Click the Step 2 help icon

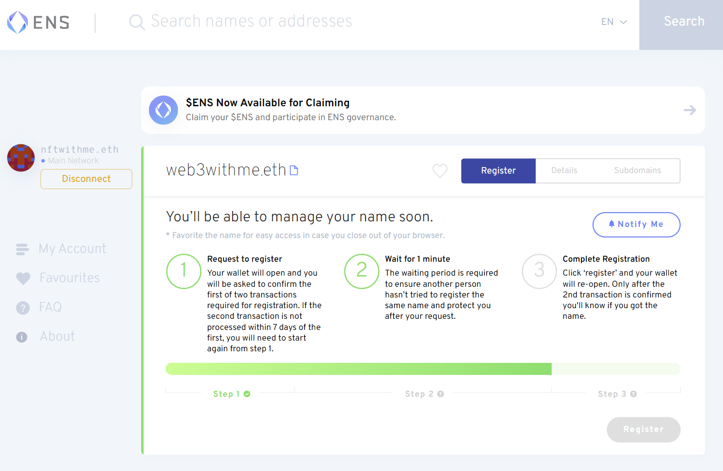[x=441, y=394]
